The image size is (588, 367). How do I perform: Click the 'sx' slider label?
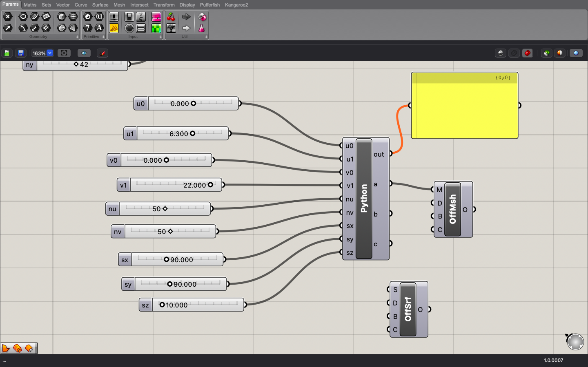tap(125, 260)
